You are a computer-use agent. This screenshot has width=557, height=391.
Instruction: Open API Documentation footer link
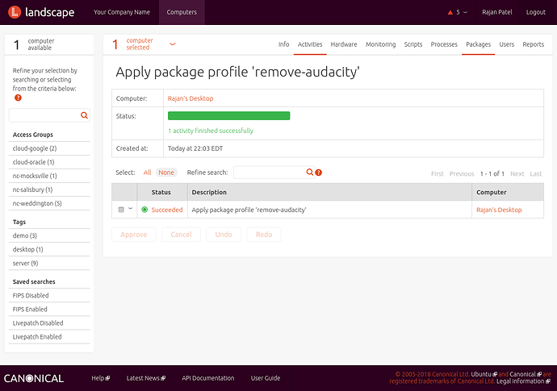(207, 378)
